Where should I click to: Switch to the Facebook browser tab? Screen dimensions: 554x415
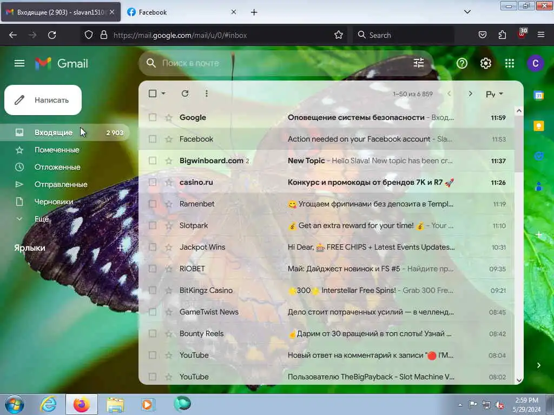[181, 12]
